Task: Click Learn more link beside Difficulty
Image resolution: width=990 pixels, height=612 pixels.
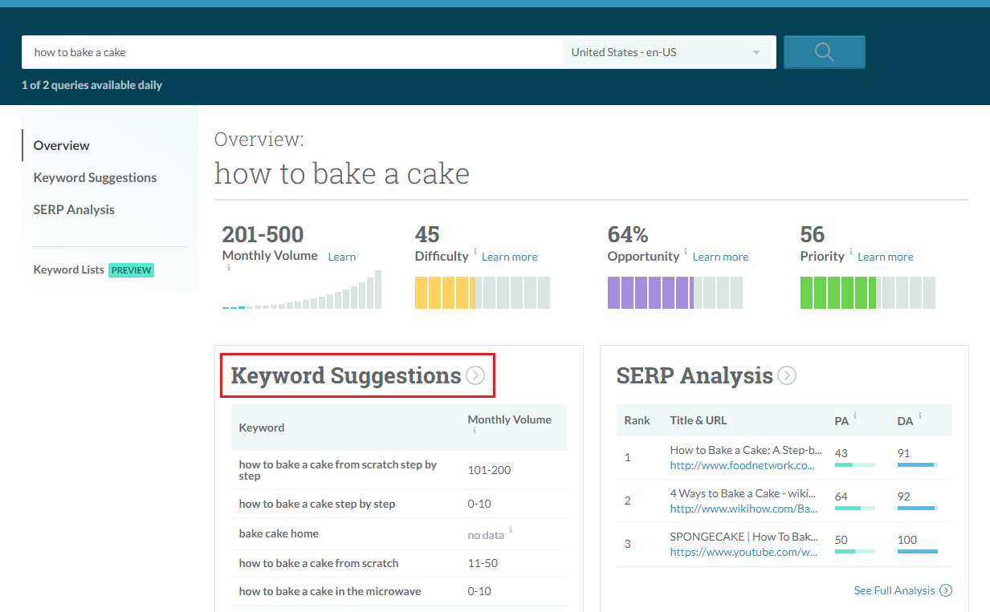Action: tap(509, 257)
